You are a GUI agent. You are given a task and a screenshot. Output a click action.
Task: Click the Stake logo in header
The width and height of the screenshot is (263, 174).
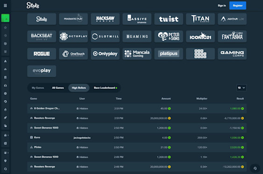pyautogui.click(x=33, y=5)
